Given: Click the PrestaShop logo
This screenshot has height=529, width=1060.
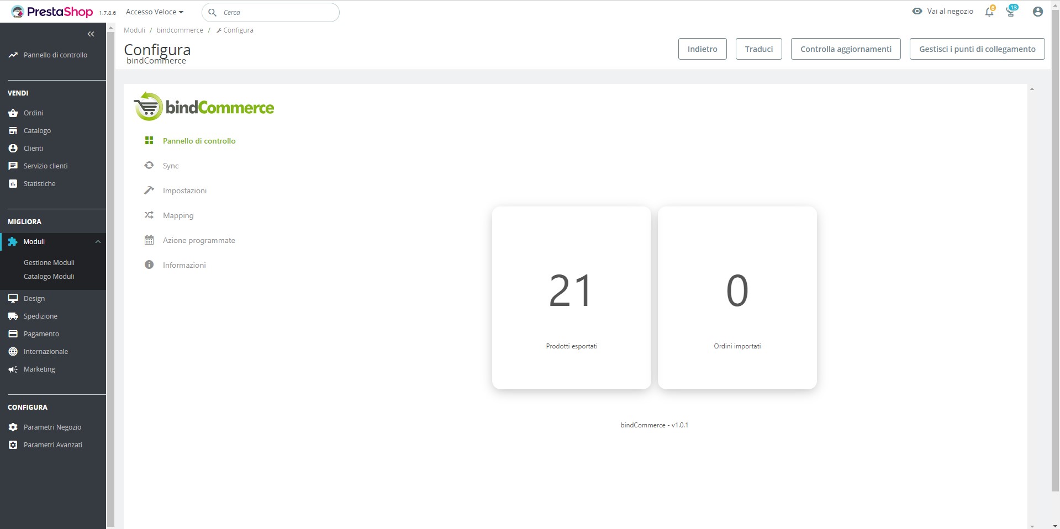Looking at the screenshot, I should pyautogui.click(x=52, y=12).
